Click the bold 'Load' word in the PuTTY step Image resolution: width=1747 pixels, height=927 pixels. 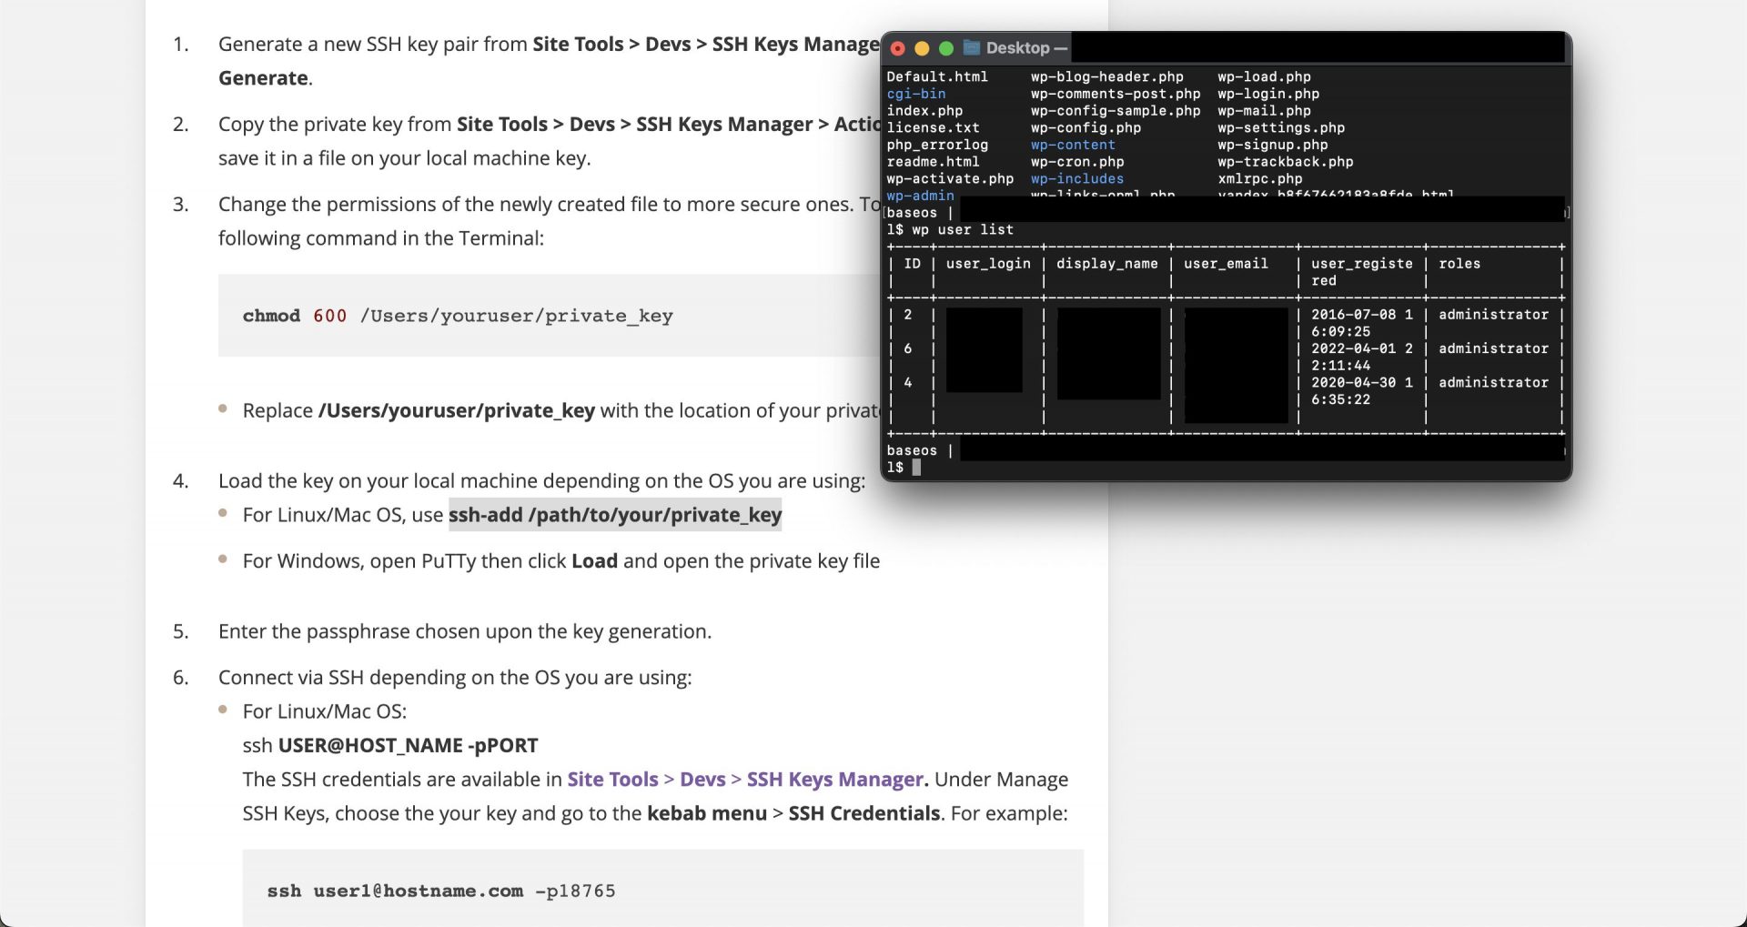(594, 561)
